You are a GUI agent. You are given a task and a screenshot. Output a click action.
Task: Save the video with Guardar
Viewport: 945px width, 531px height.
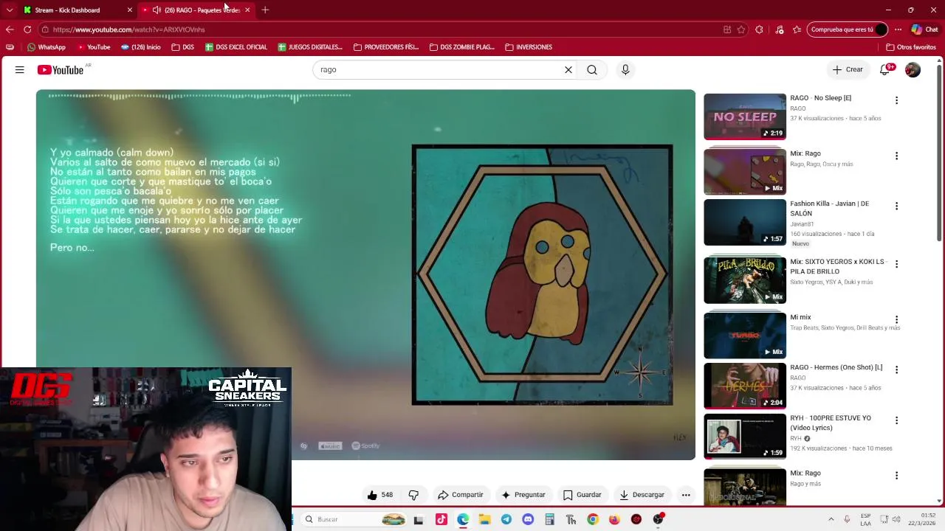point(582,495)
